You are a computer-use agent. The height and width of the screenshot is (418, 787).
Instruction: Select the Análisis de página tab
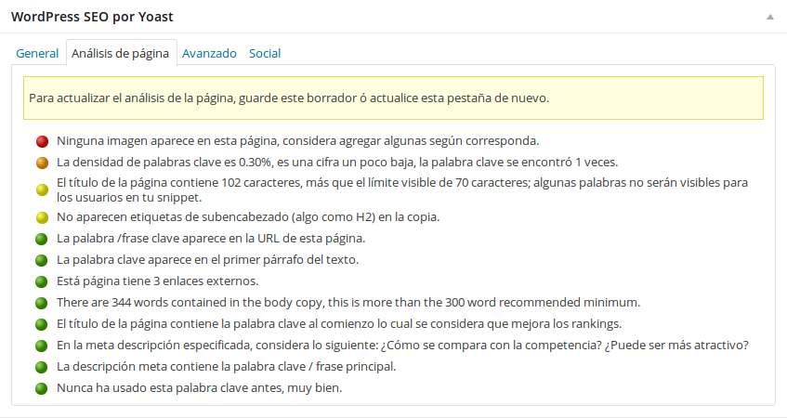(x=121, y=53)
